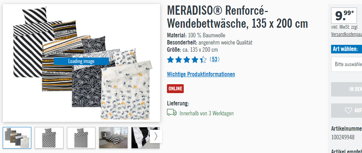362x153 pixels.
Task: Open Wichtige Produktinformationen link
Action: pyautogui.click(x=201, y=74)
